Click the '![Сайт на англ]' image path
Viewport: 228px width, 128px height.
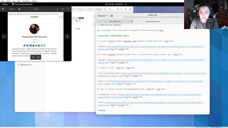(x=150, y=82)
